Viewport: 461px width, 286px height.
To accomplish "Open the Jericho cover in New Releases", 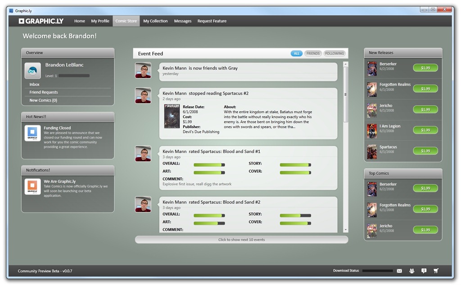I will click(372, 110).
